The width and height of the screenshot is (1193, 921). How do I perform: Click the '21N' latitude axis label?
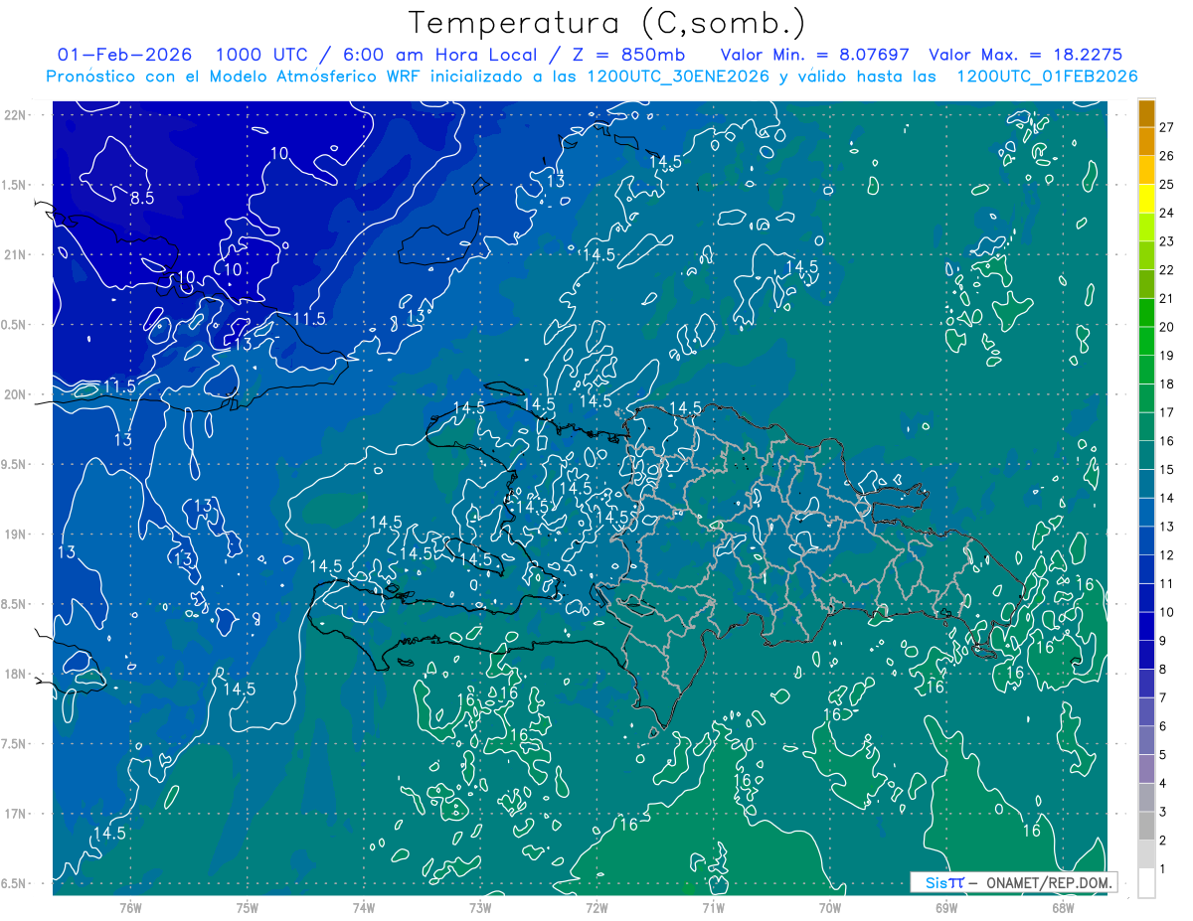click(x=17, y=254)
